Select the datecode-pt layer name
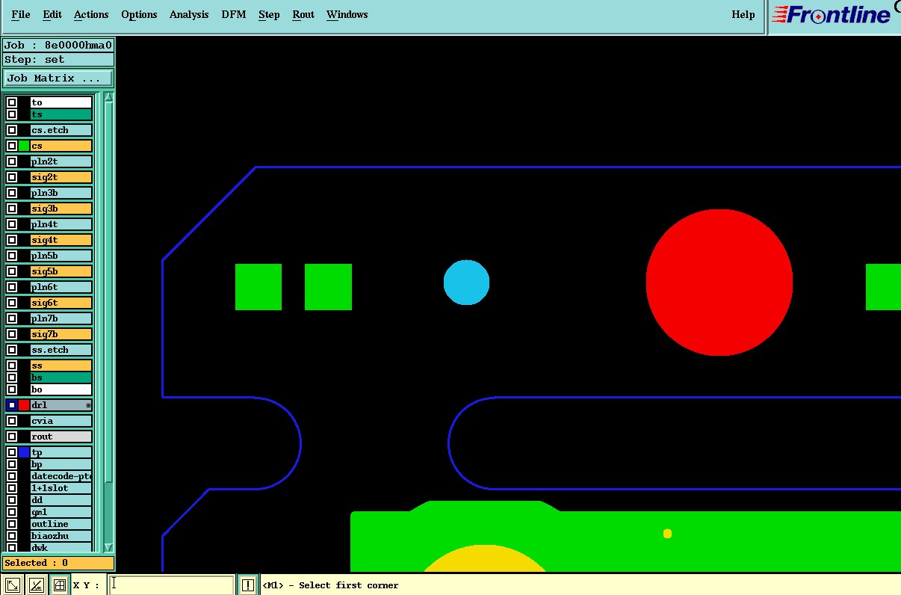 (61, 476)
